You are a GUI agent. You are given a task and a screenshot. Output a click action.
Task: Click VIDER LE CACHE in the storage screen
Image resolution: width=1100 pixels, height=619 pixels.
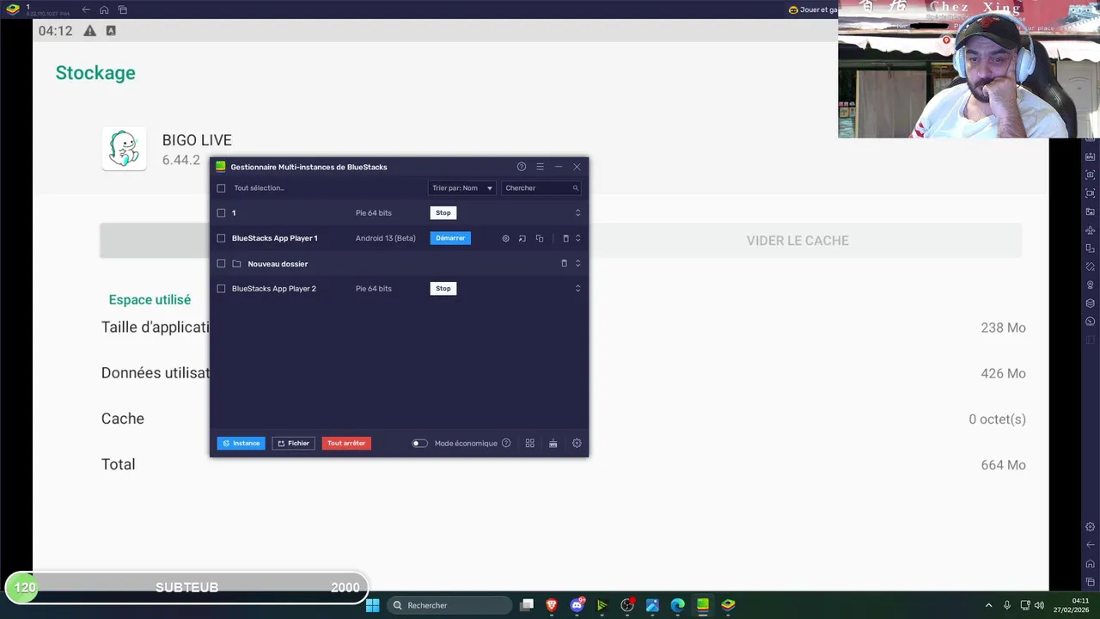click(x=797, y=241)
